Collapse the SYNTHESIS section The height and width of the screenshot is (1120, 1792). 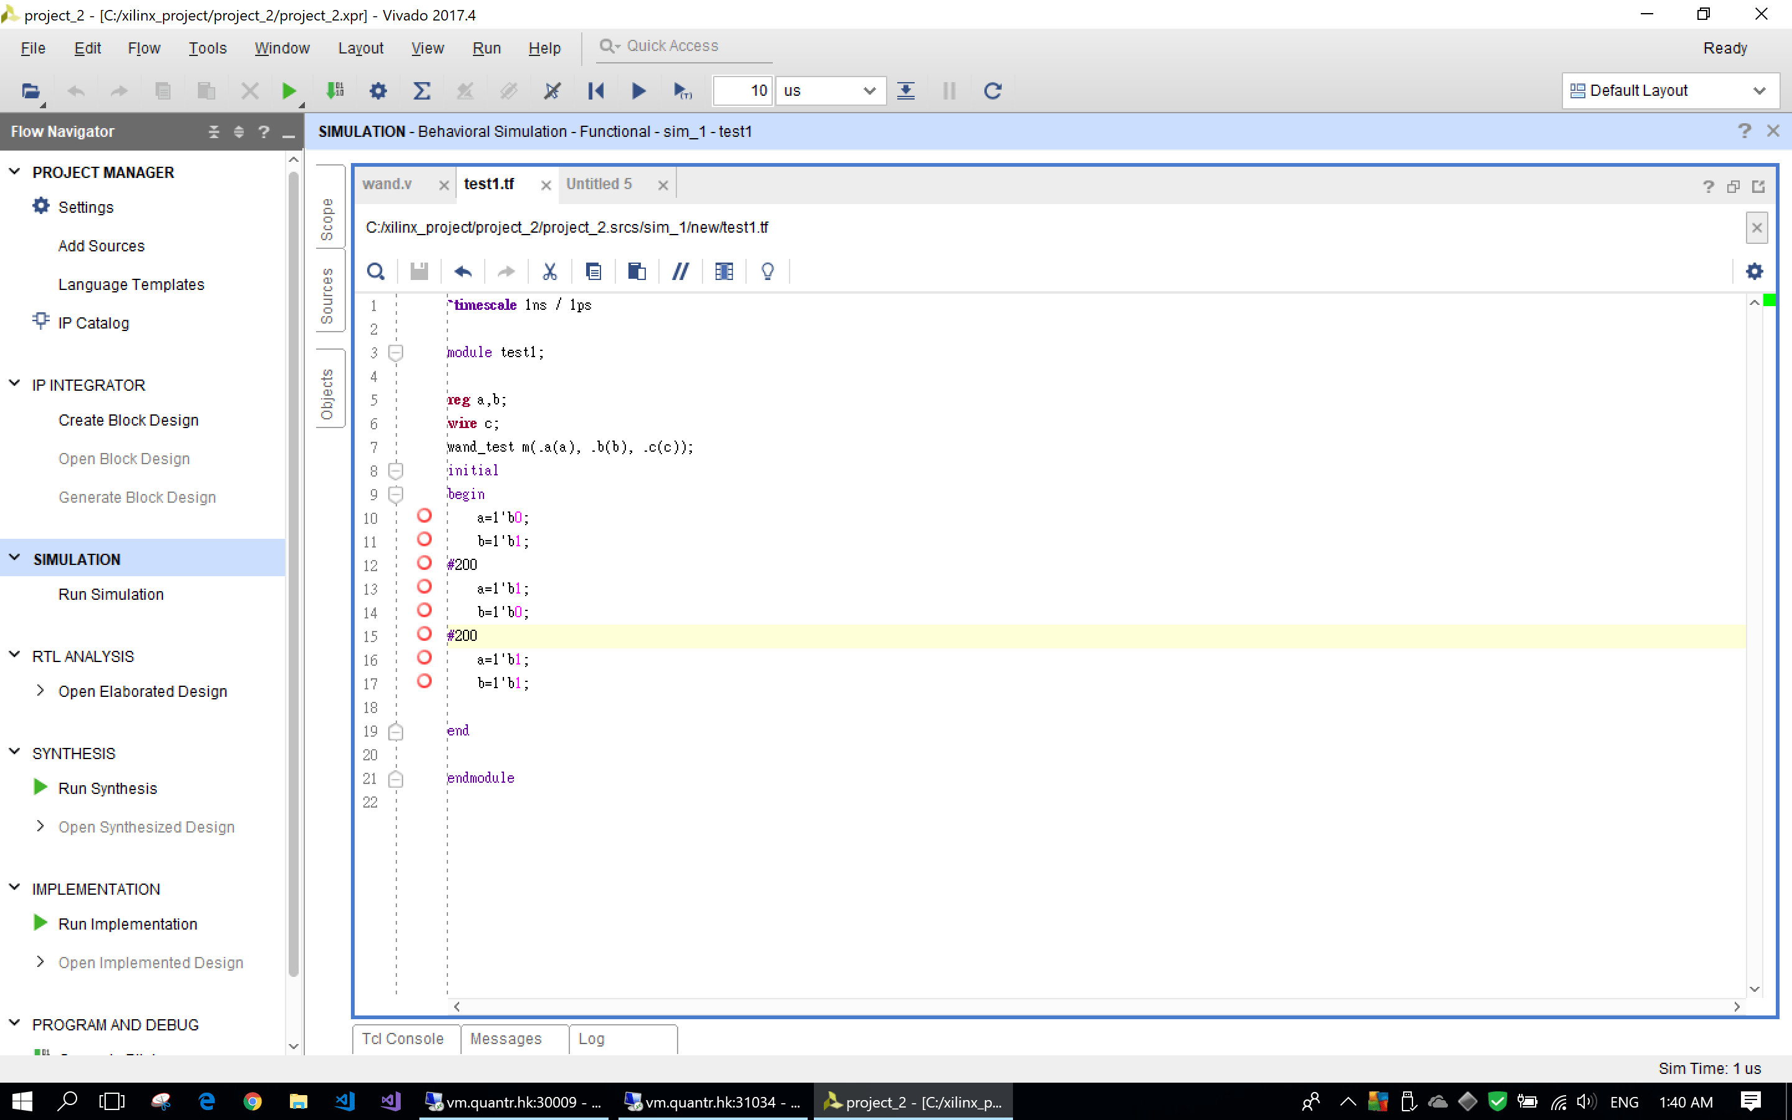[14, 752]
